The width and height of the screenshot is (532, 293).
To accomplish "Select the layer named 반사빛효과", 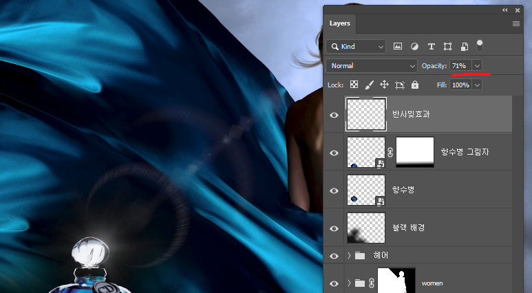I will 411,114.
